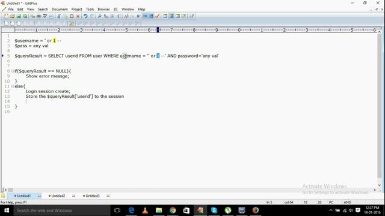Click the horizontal scrollbar thumb at bottom
Screen dimensions: 385x216
[11, 190]
